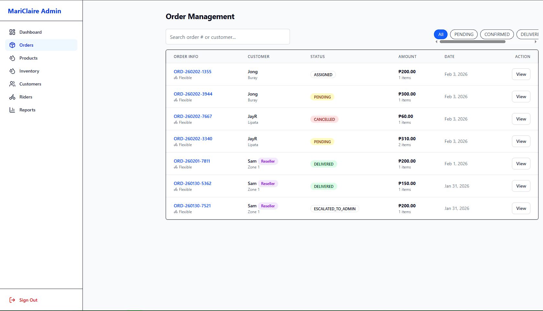Open Reports via the bar chart icon

12,110
